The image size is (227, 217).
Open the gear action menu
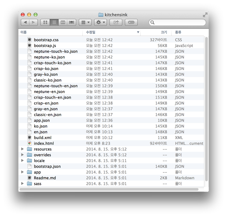[x=101, y=22]
